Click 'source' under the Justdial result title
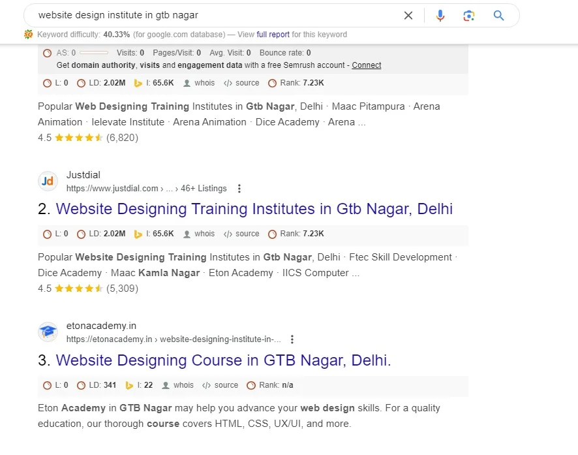The height and width of the screenshot is (455, 578). pos(241,234)
